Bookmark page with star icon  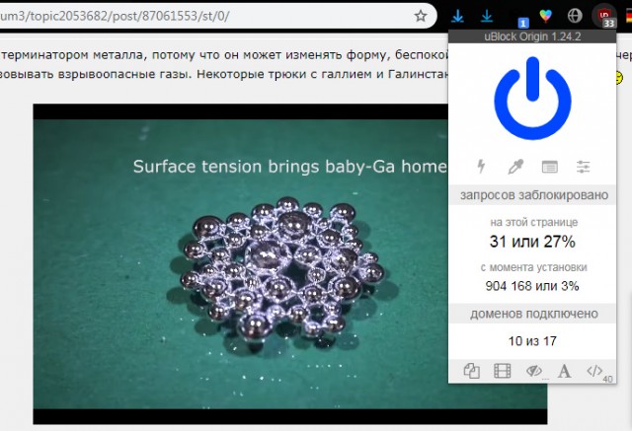tap(421, 16)
